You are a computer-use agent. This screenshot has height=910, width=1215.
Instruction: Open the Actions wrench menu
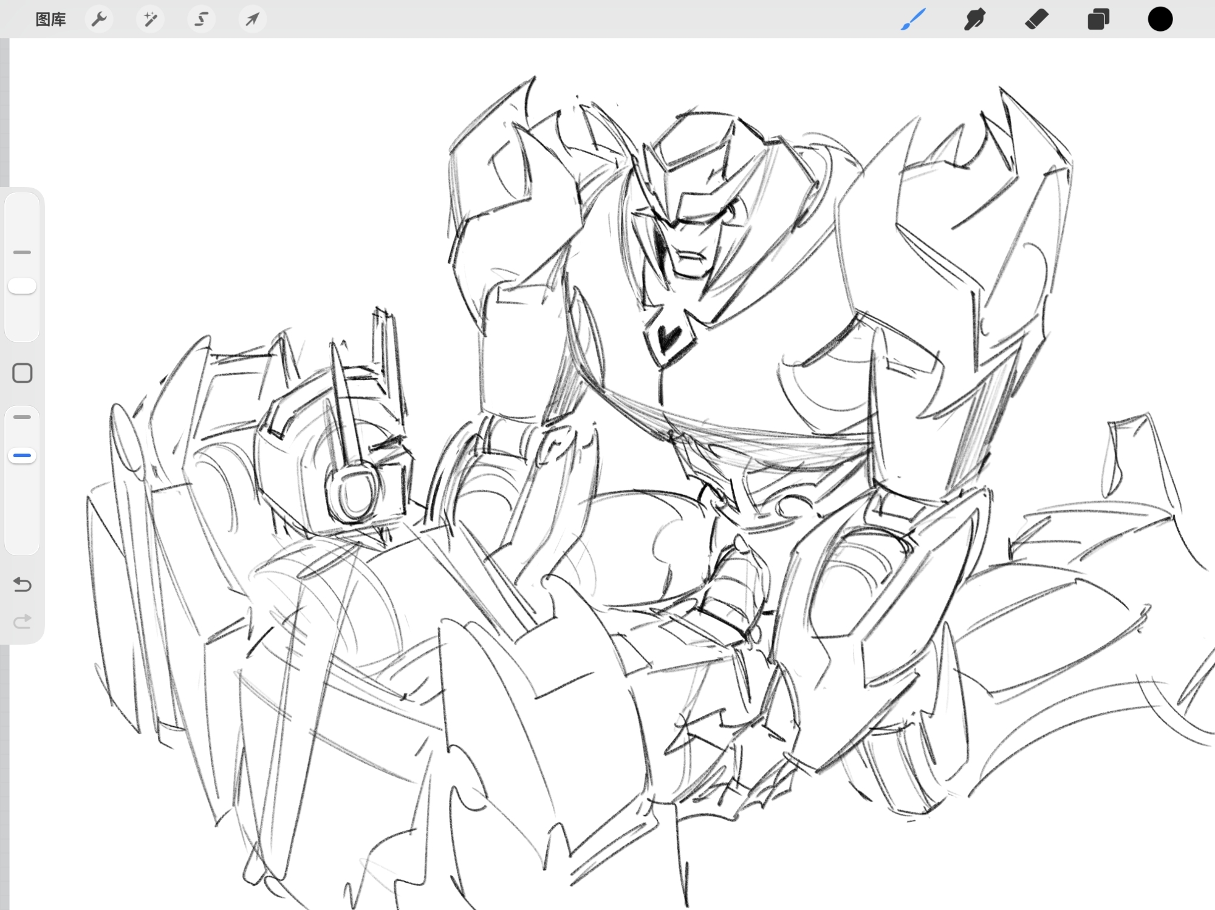(99, 19)
